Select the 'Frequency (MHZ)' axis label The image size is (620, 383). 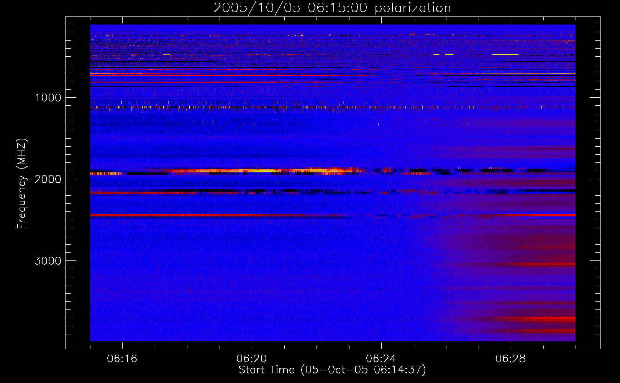pyautogui.click(x=21, y=183)
